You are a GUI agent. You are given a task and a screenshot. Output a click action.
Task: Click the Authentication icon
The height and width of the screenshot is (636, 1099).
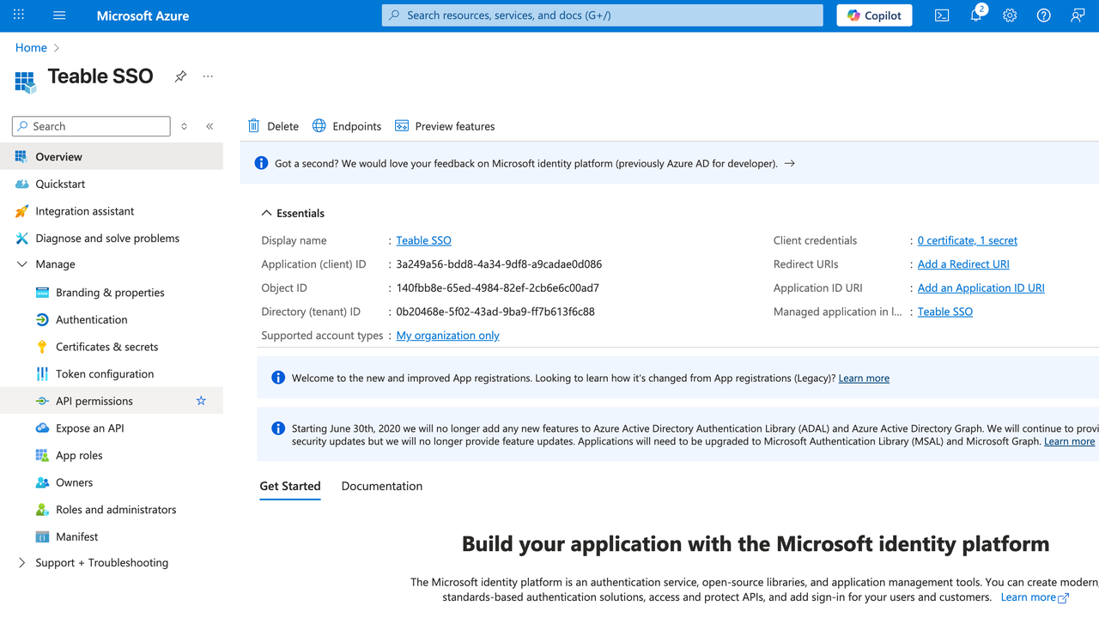[x=42, y=319]
